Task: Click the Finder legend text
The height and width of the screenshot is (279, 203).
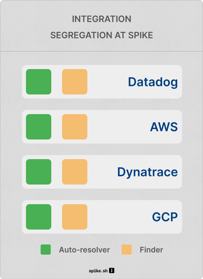Action: [151, 250]
